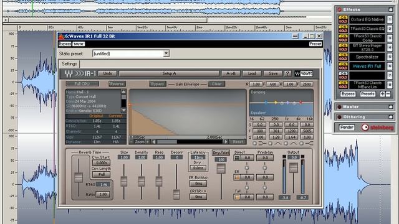Click the Steinberg logo
Screen dimensions: 399x224
378,128
